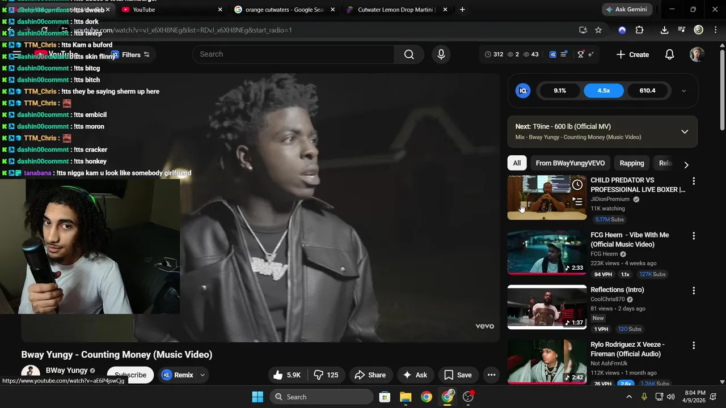Click the Ask Gemini button
Viewport: 726px width, 408px height.
[x=627, y=10]
